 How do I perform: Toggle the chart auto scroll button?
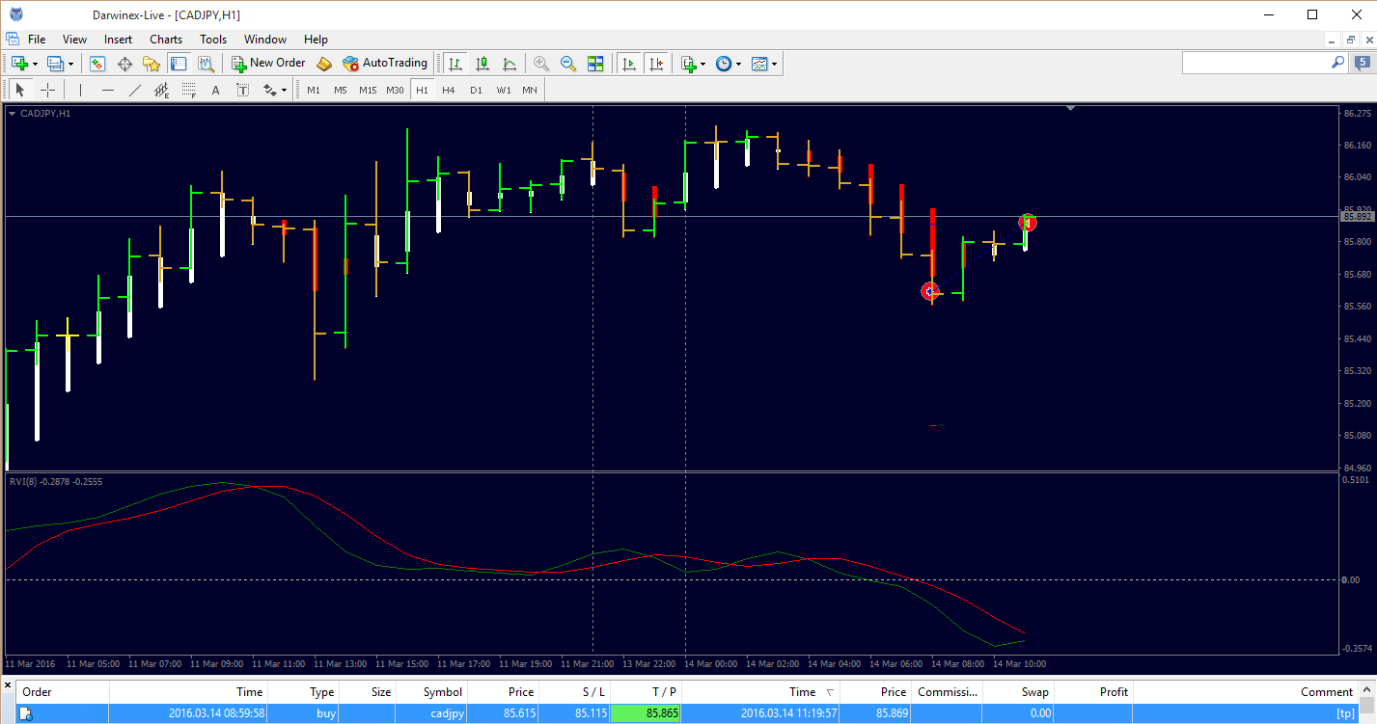pyautogui.click(x=629, y=64)
